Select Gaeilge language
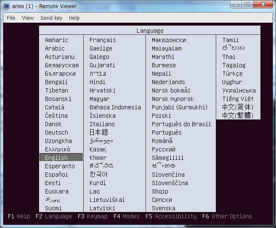Screen dimensions: 276x228 point(101,48)
